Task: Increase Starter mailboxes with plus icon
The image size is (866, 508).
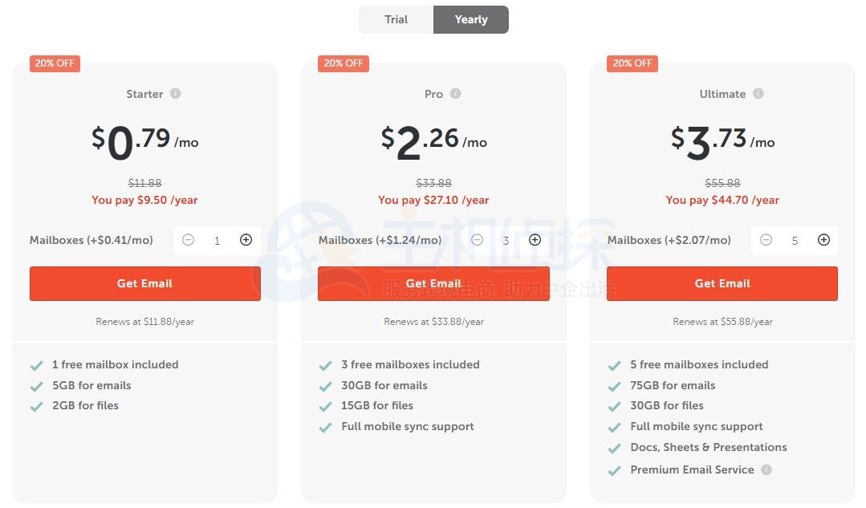Action: pos(246,240)
